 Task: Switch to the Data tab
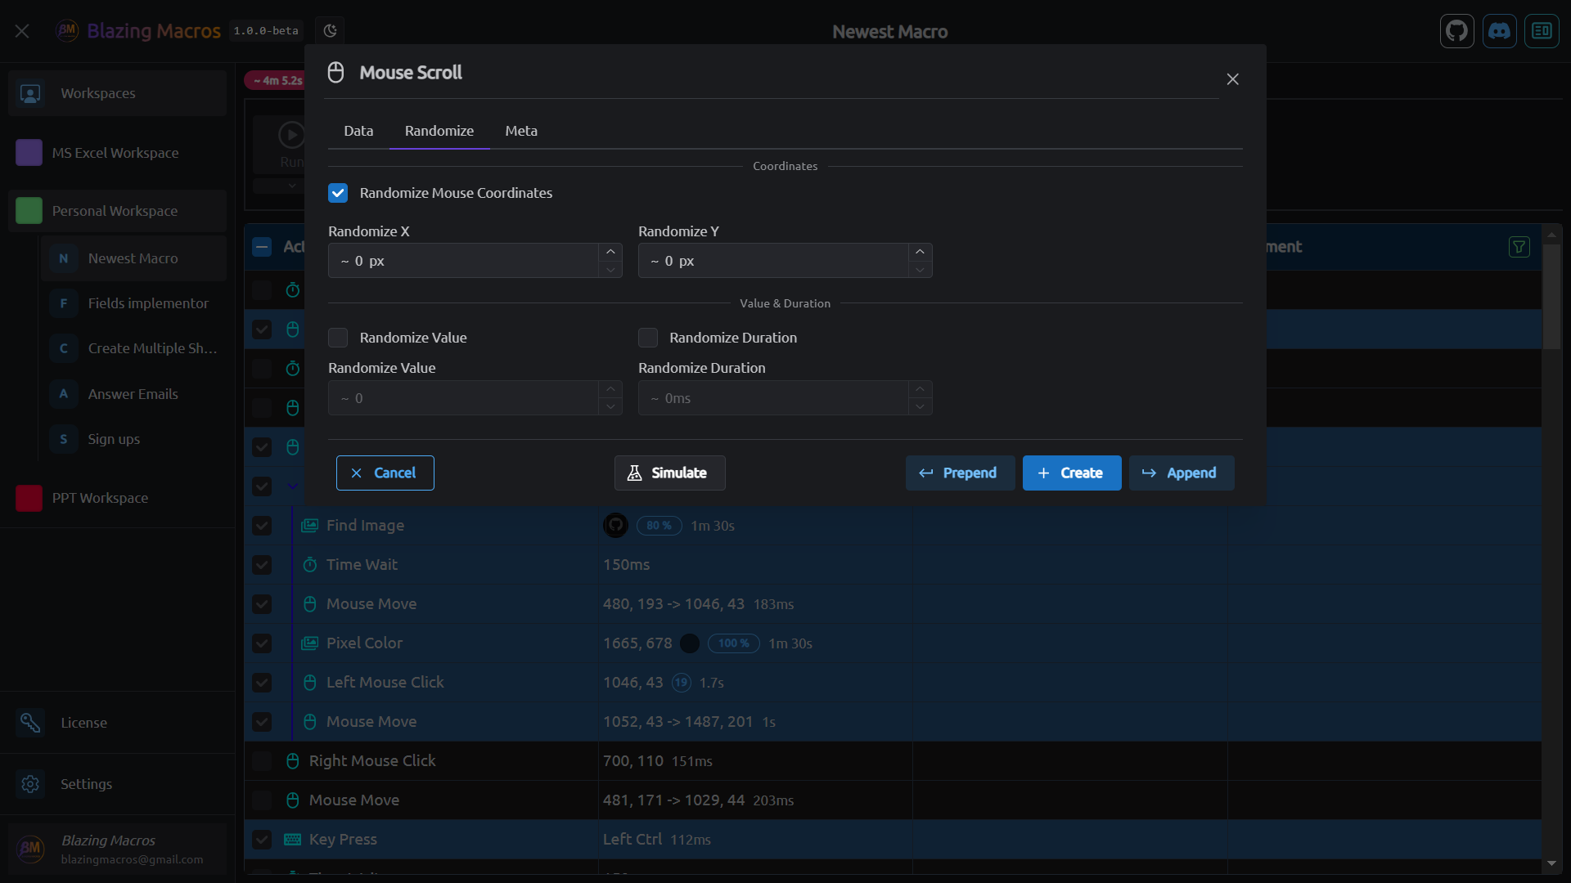[358, 131]
